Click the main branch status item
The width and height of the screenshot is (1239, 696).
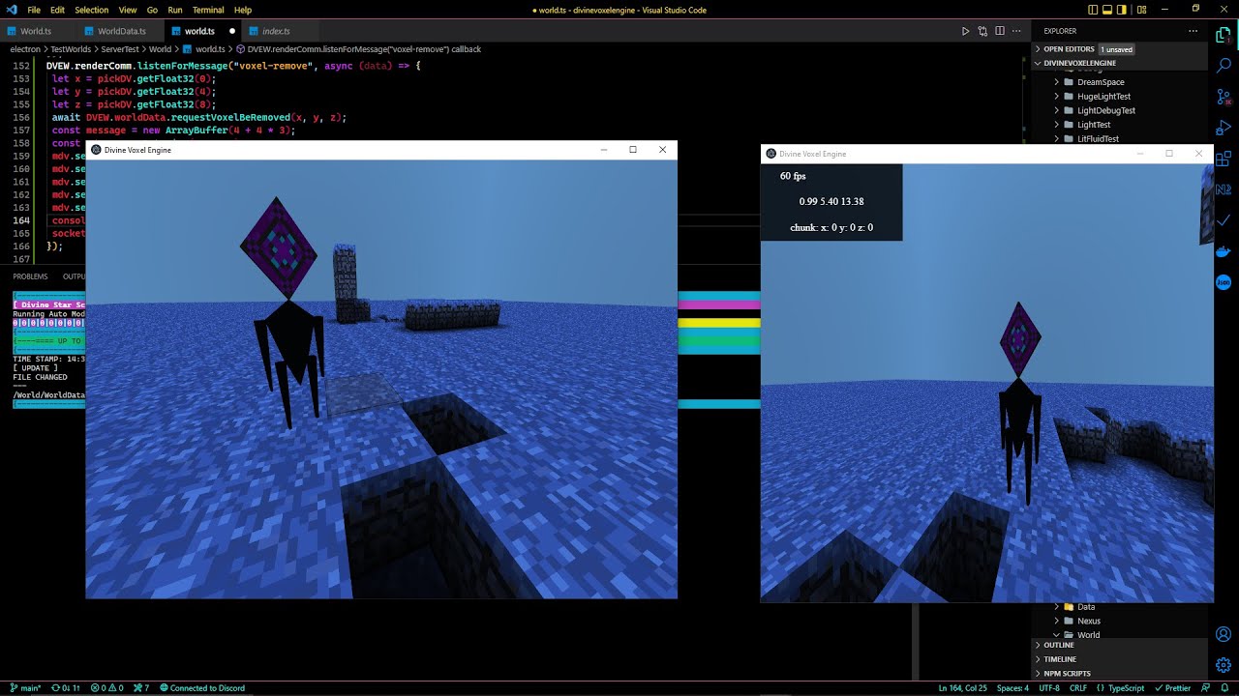tap(25, 688)
